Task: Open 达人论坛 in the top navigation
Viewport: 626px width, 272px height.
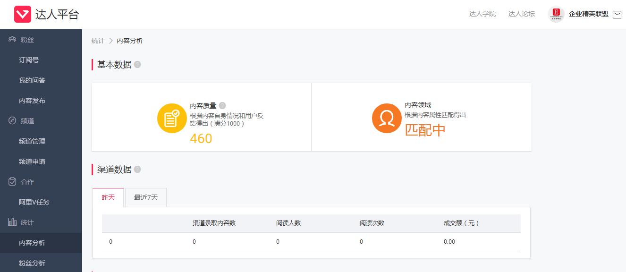Action: (x=522, y=15)
